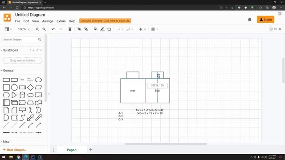This screenshot has width=285, height=160.
Task: Toggle shadow on the selected shape
Action: pos(109,29)
